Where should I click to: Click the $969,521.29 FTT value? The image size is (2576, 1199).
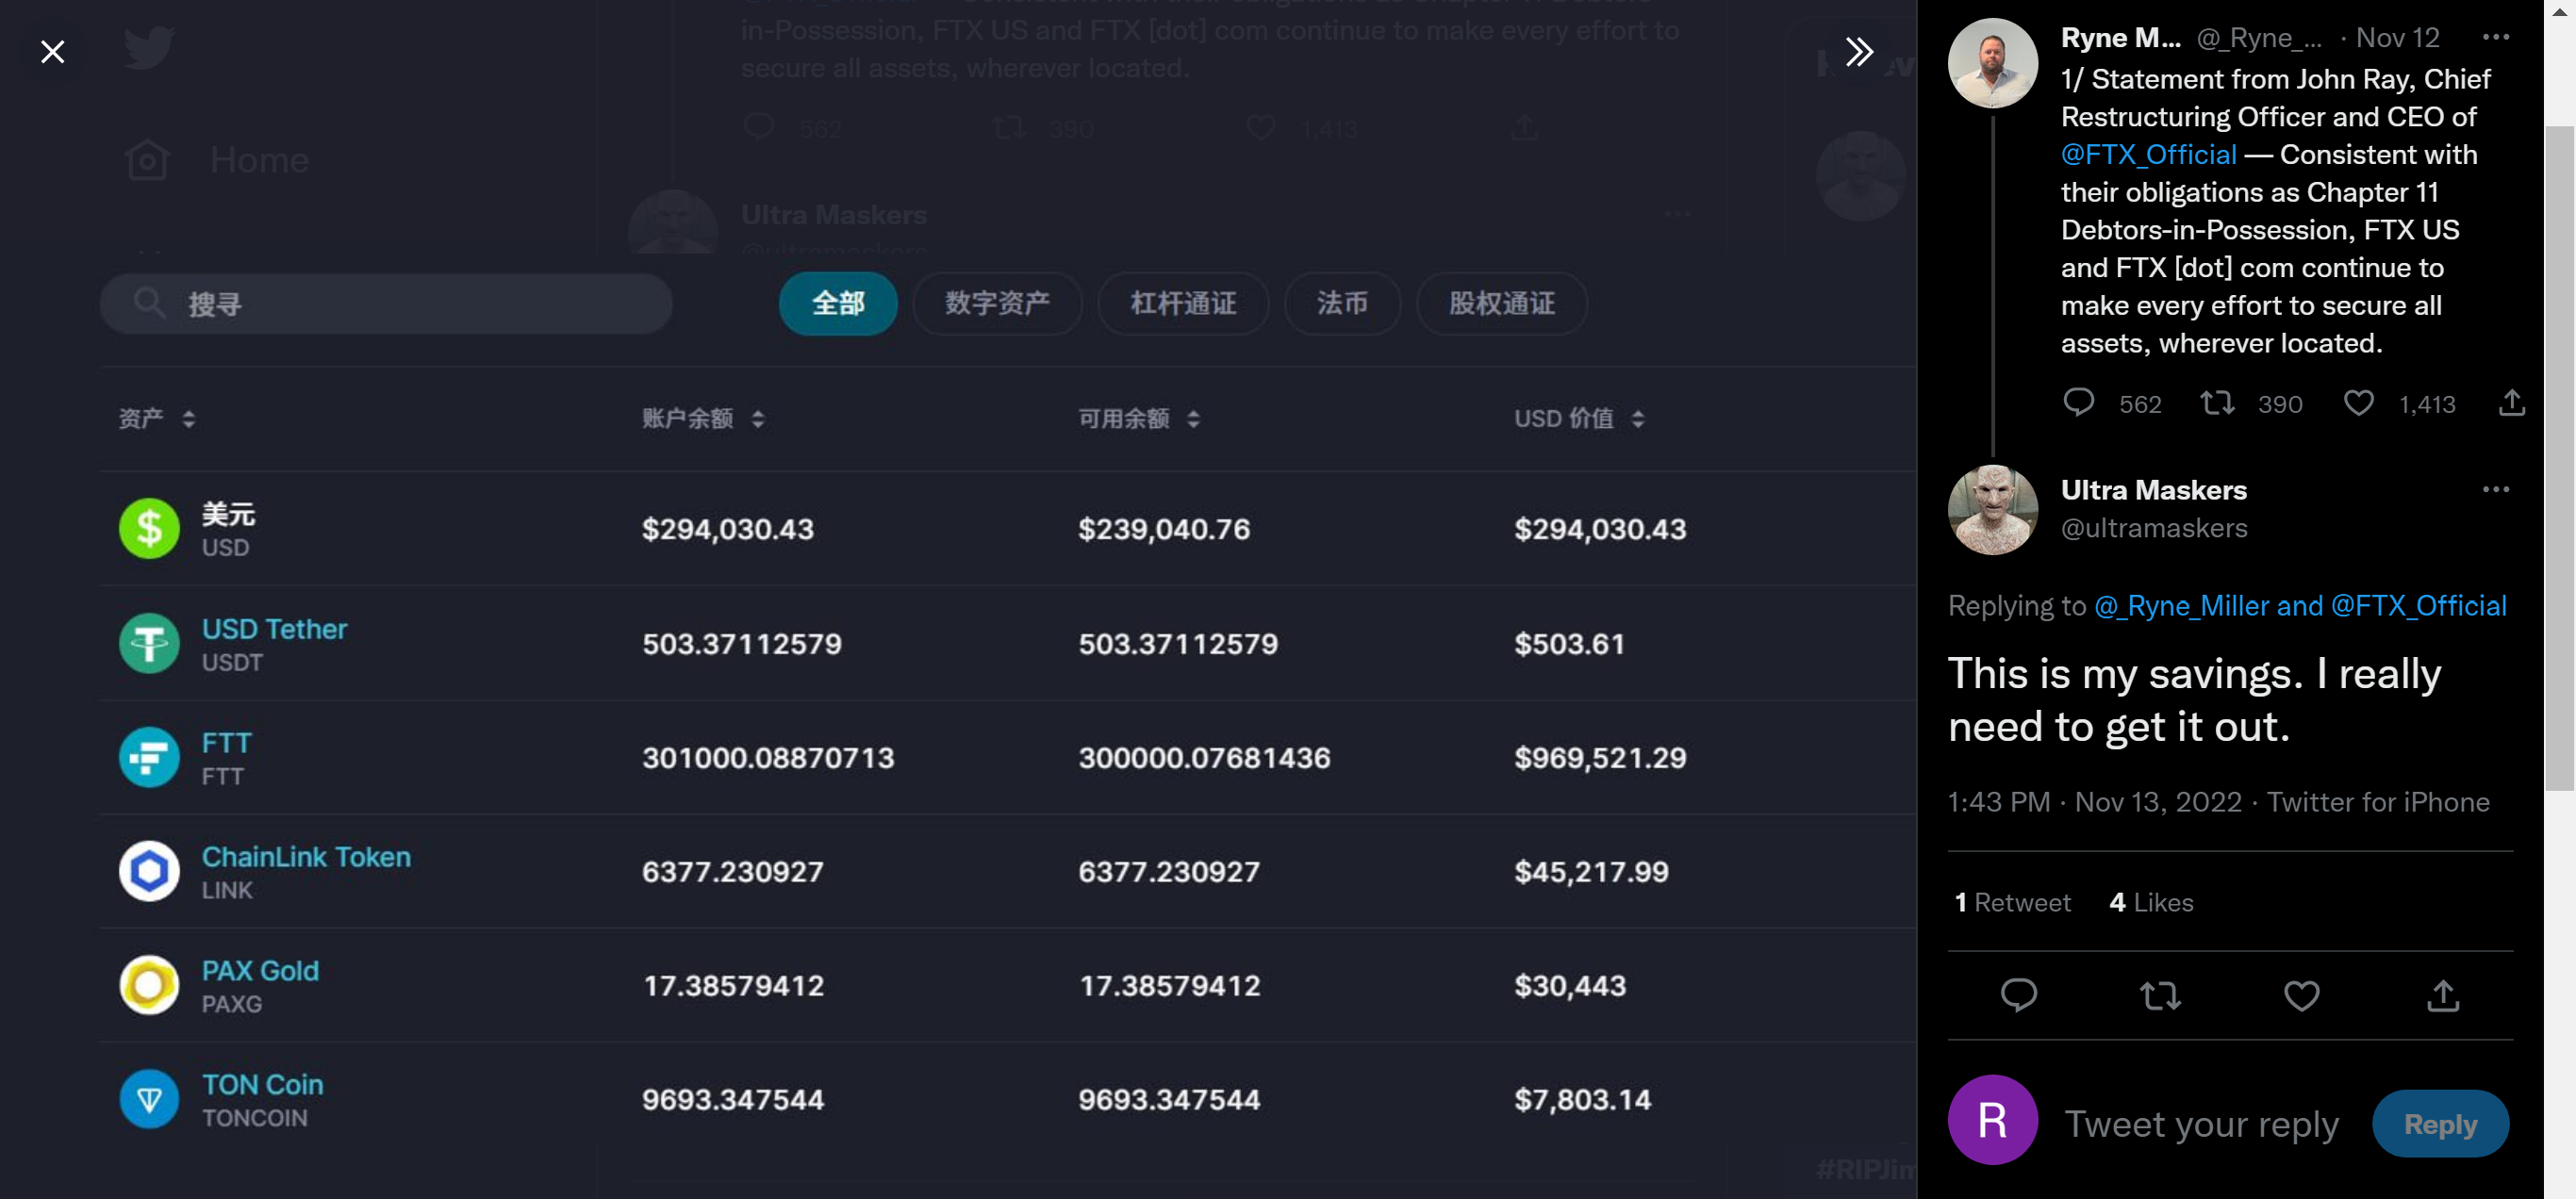[x=1600, y=758]
